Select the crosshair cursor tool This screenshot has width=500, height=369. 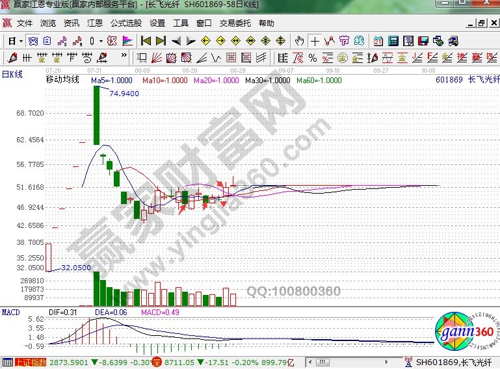[x=315, y=40]
